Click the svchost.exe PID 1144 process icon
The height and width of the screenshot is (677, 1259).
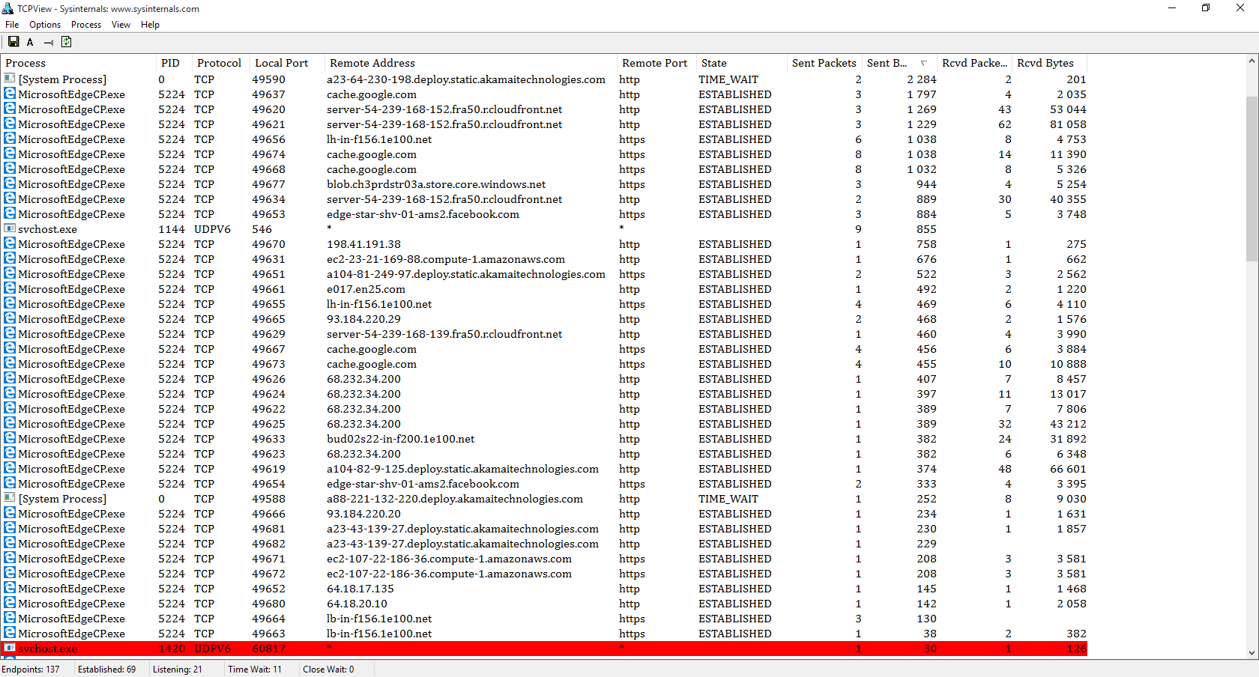tap(10, 229)
